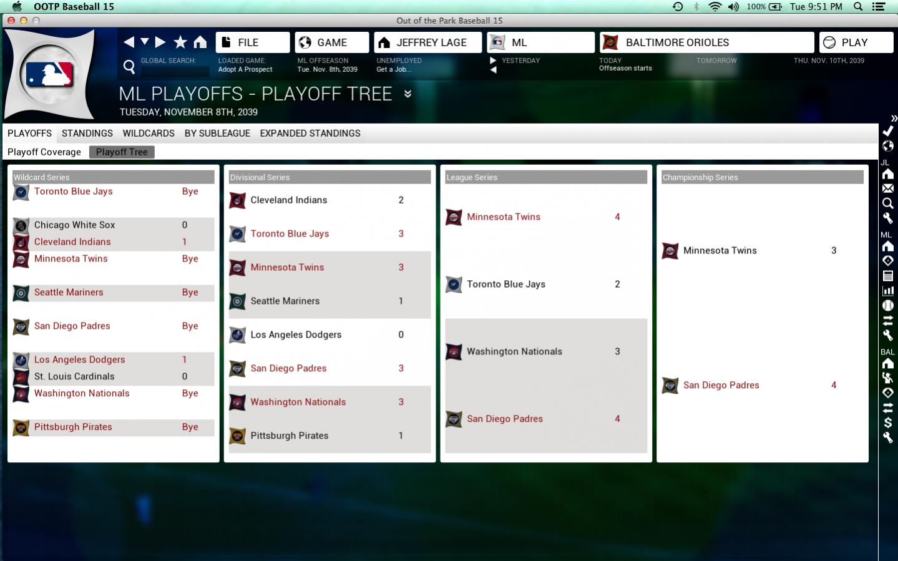Open the BALTIMORE ORIOLES team menu
The width and height of the screenshot is (898, 561).
coord(707,42)
